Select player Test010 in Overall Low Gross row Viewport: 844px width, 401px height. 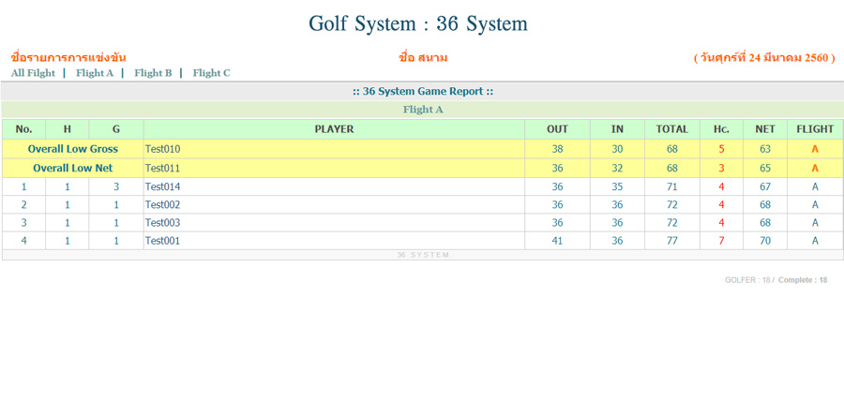coord(162,149)
